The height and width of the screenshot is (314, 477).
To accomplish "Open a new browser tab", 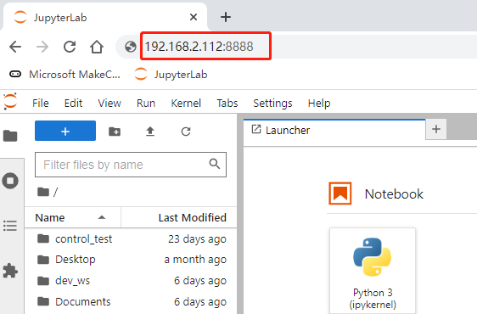I will coord(226,17).
